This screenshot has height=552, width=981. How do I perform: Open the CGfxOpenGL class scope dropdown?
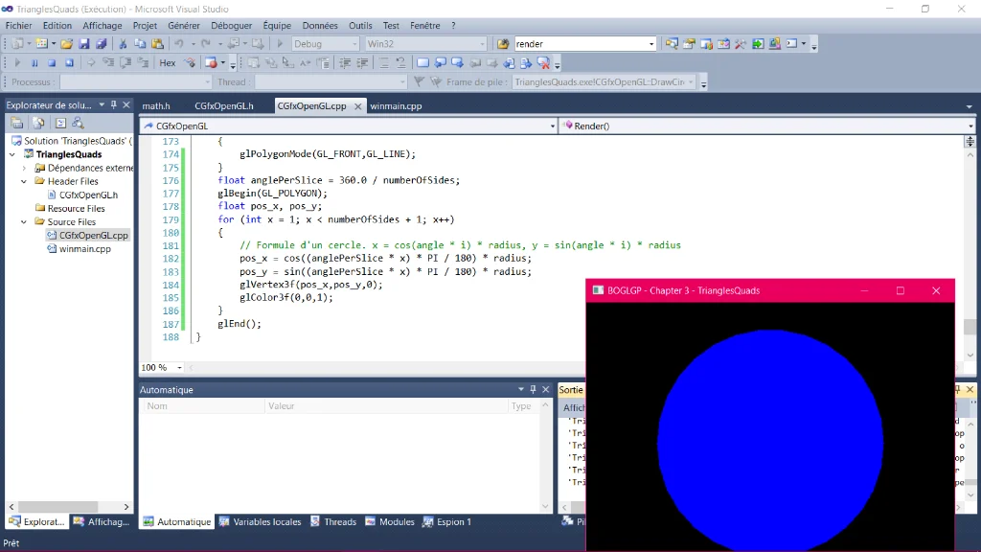(x=552, y=126)
